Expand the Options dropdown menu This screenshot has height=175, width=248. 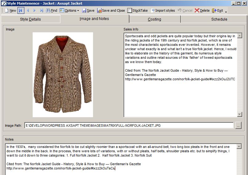(69, 10)
